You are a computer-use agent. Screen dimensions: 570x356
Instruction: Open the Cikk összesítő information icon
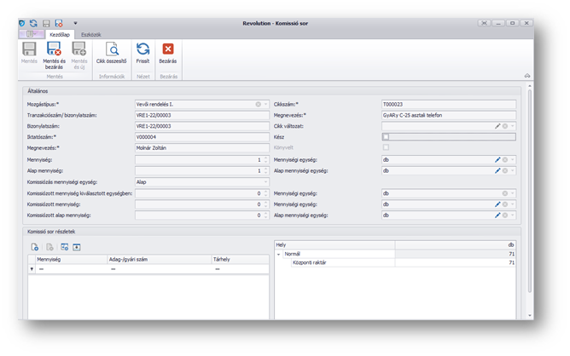(112, 50)
